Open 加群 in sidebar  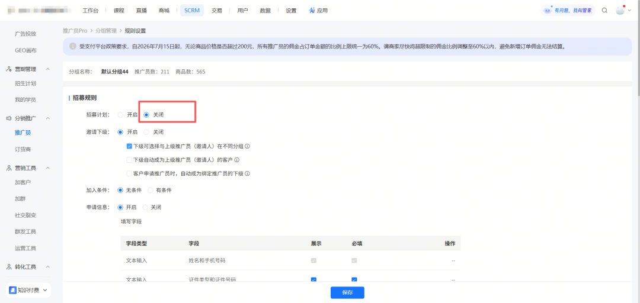coord(20,199)
